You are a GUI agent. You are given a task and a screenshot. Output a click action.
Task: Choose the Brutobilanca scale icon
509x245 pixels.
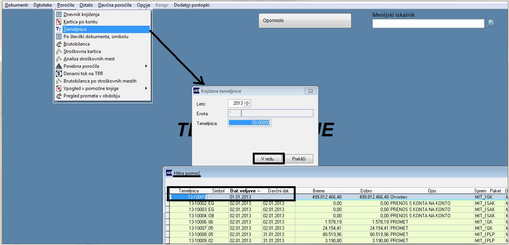[59, 44]
